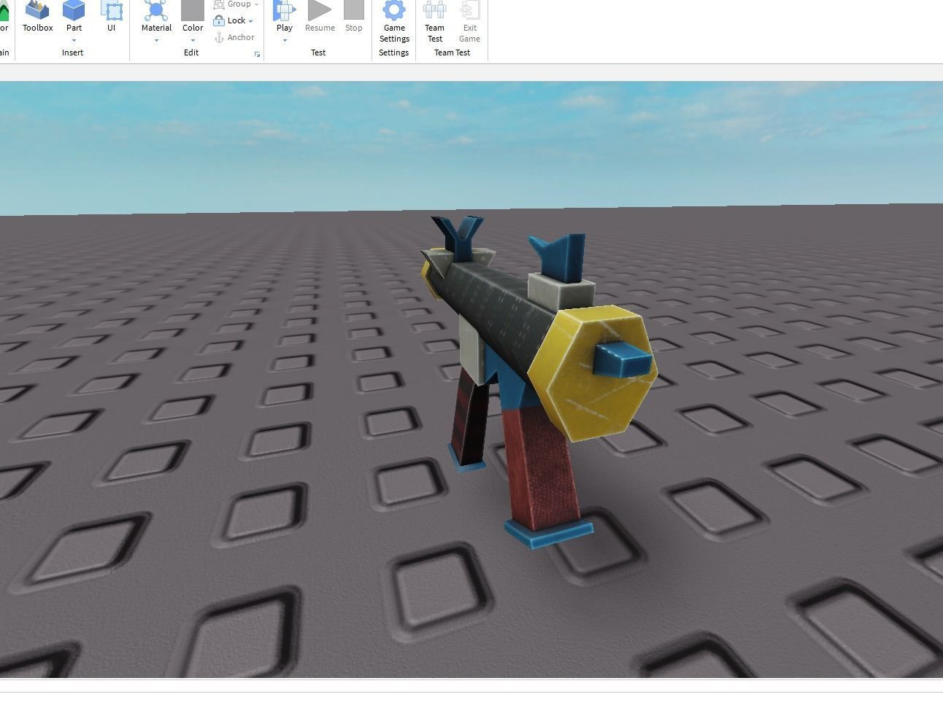Expand the Material dropdown arrow

pos(156,40)
